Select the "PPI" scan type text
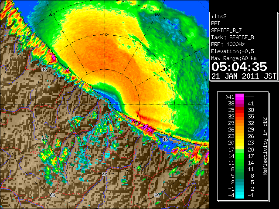Image resolution: width=279 pixels, height=209 pixels. point(215,24)
